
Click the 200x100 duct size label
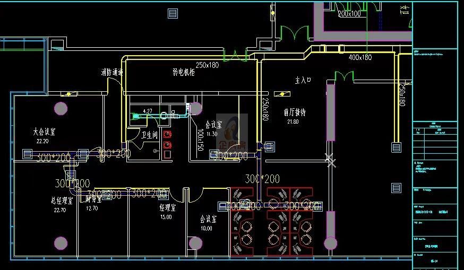[x=349, y=13]
